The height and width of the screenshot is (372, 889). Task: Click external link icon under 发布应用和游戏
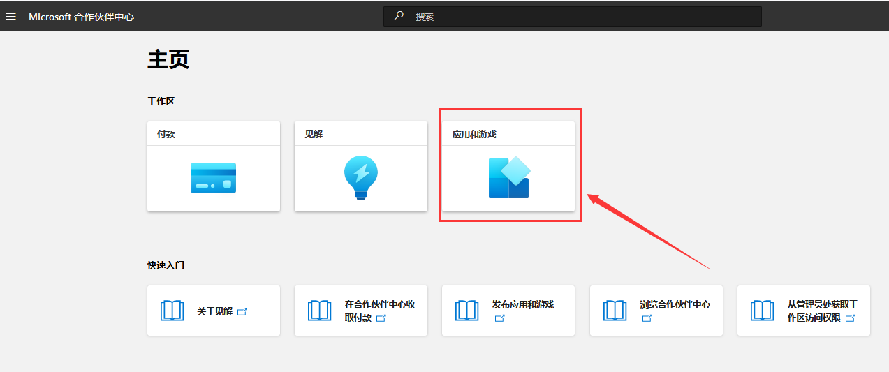click(499, 318)
